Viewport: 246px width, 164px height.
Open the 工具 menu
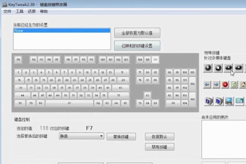20,11
